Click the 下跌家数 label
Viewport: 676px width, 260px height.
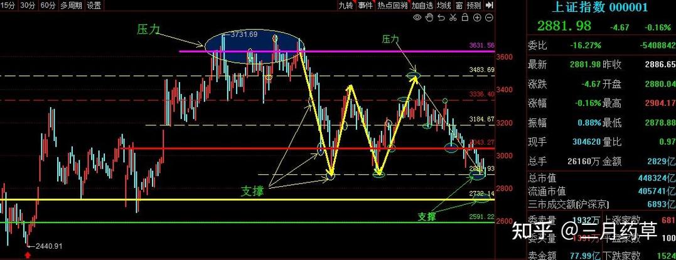pos(622,255)
